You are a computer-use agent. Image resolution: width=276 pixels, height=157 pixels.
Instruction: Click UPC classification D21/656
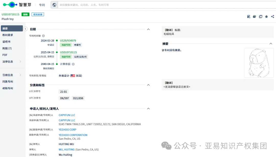click(x=78, y=98)
